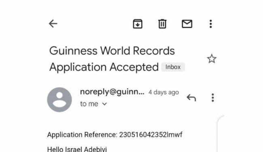Tap the 'Hello Israel Adebiyi' greeting line
This screenshot has height=152, width=263.
[x=77, y=149]
